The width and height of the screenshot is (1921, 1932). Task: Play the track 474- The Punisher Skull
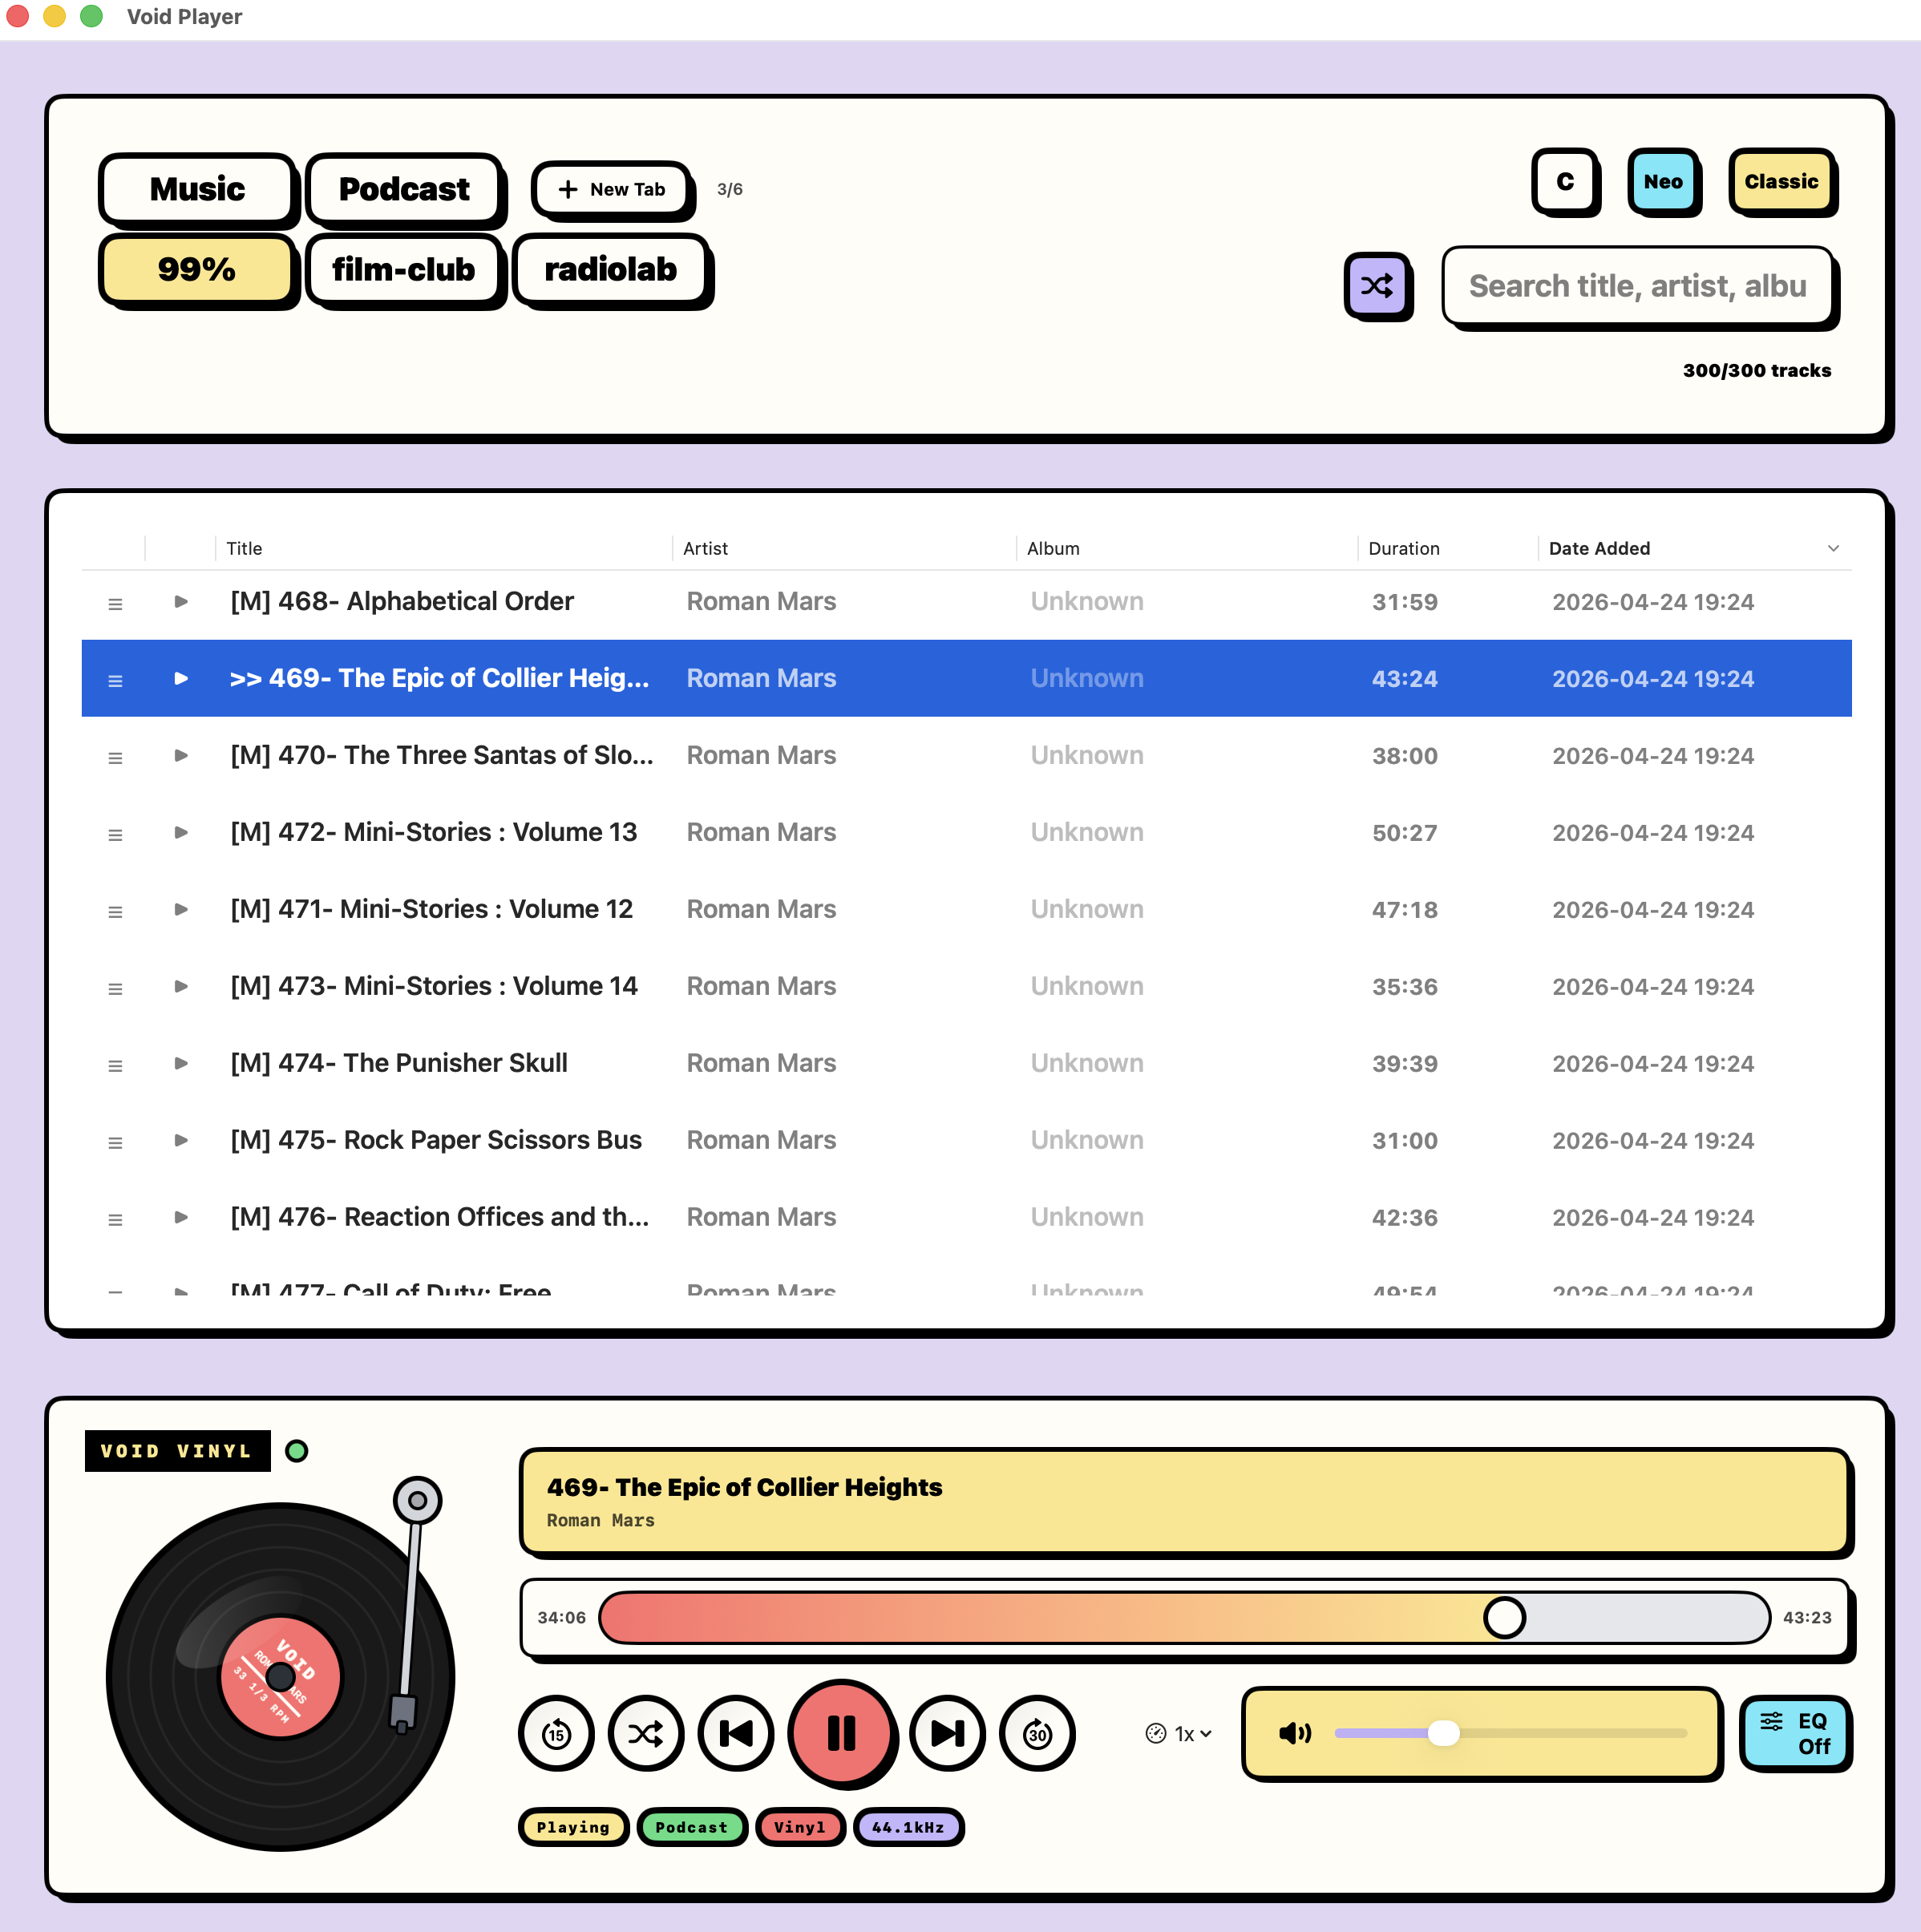(x=181, y=1063)
